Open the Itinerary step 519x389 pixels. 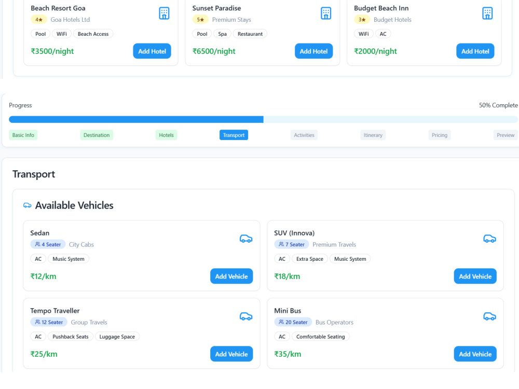(x=373, y=135)
